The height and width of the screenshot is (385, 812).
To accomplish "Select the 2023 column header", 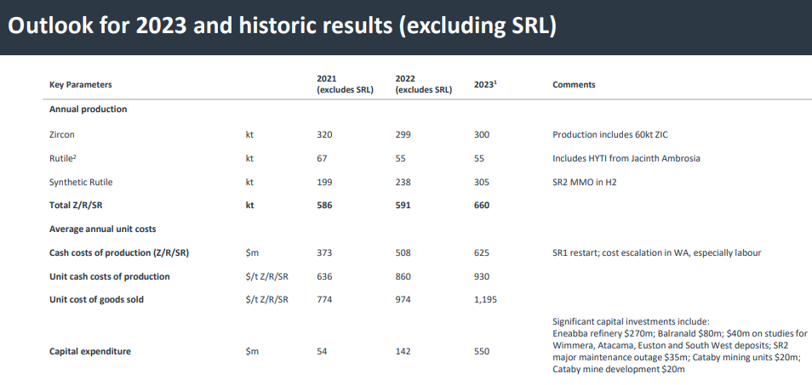I will coord(485,86).
